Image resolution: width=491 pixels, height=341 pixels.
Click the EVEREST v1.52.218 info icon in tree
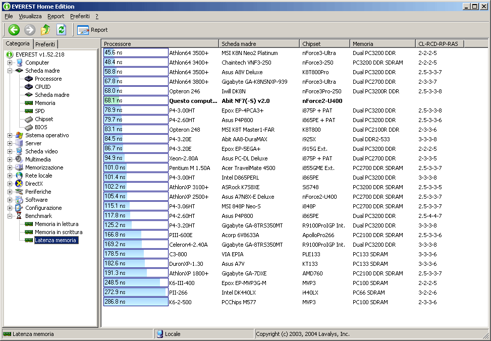click(x=10, y=54)
